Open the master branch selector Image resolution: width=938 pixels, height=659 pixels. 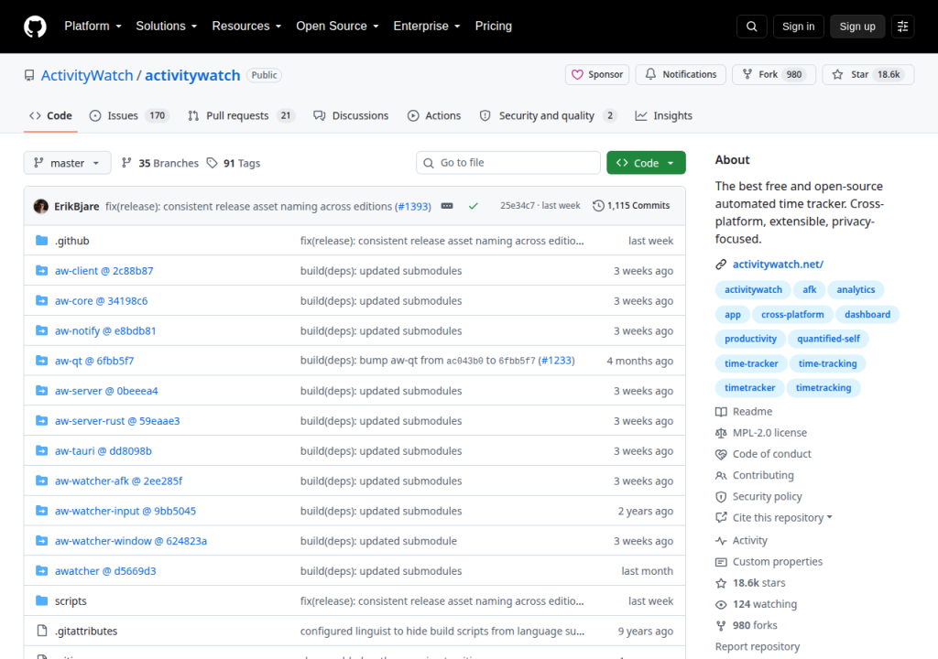pos(67,163)
